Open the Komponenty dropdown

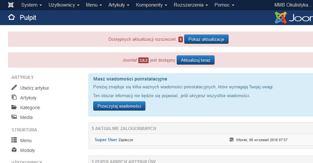152,5
